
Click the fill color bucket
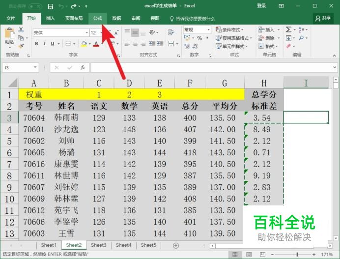[84, 44]
